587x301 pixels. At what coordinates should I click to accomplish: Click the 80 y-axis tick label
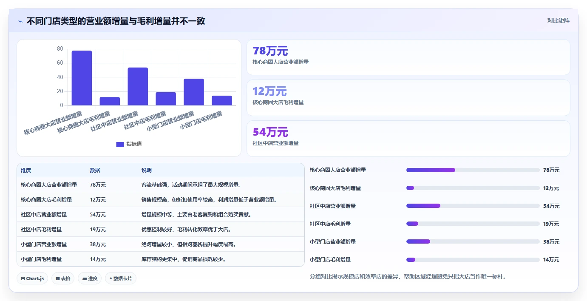coord(60,49)
